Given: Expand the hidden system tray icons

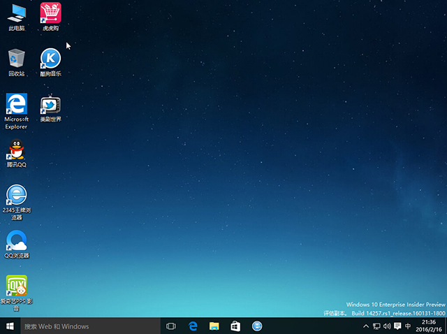Looking at the screenshot, I should pyautogui.click(x=367, y=326).
